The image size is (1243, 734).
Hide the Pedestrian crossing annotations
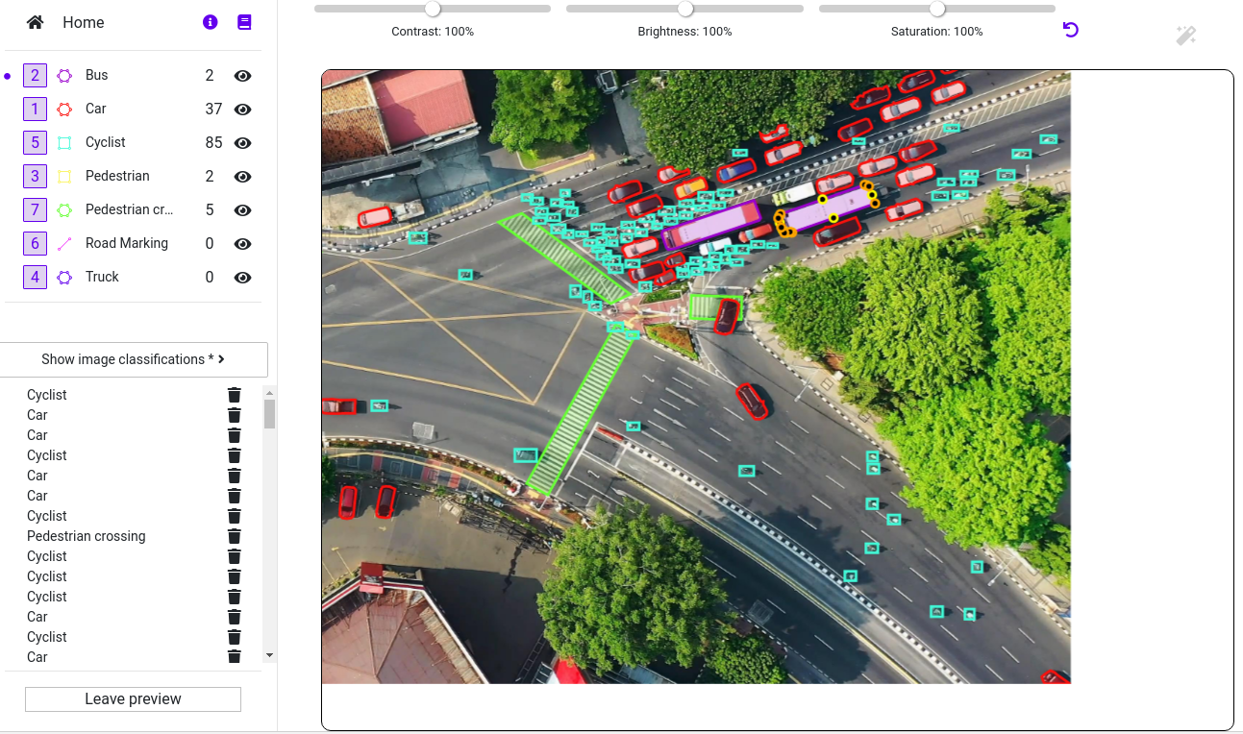pos(242,209)
